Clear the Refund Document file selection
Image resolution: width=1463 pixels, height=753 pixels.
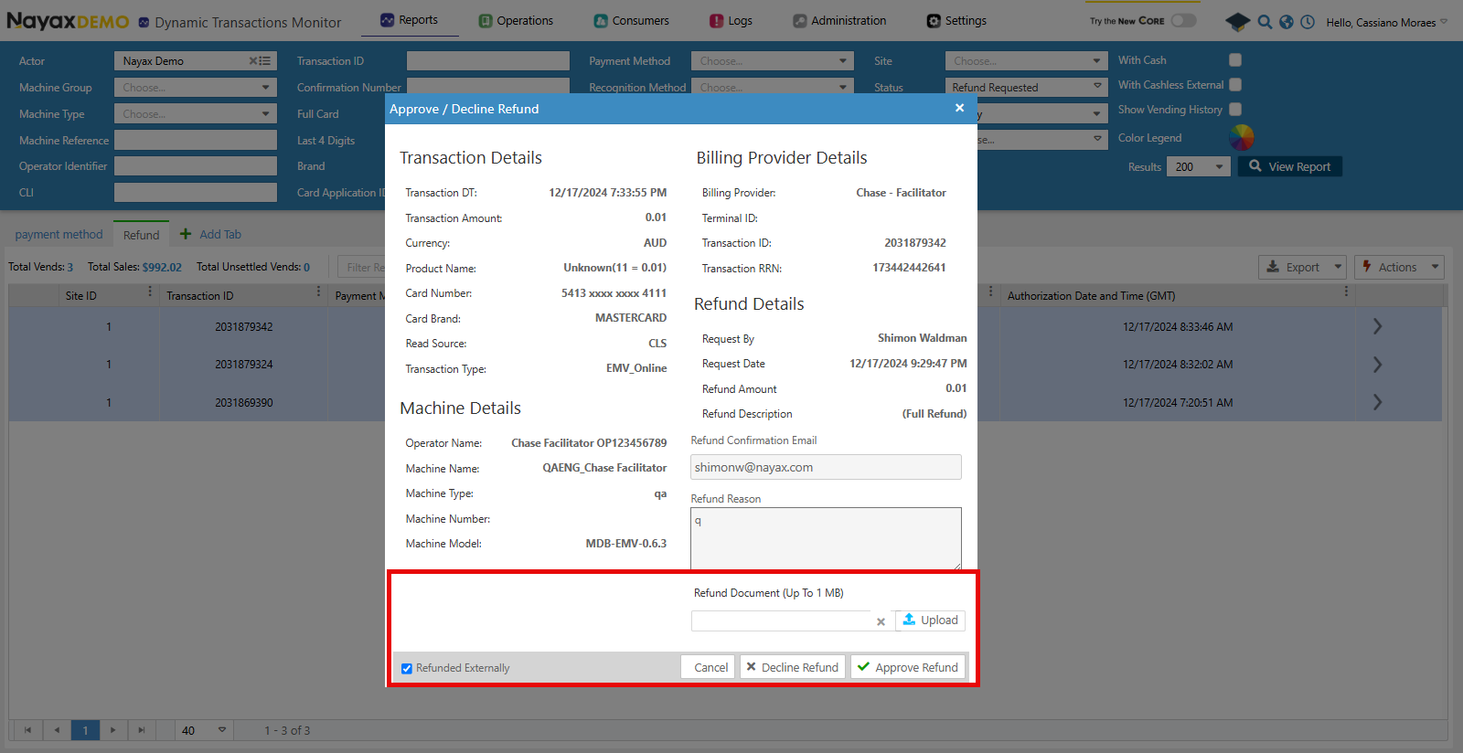881,621
